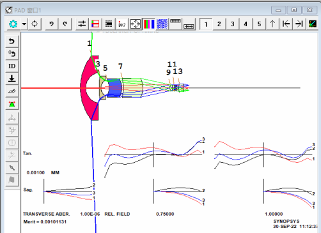Open the cyan gear settings icon
The height and width of the screenshot is (233, 321).
coord(13,24)
